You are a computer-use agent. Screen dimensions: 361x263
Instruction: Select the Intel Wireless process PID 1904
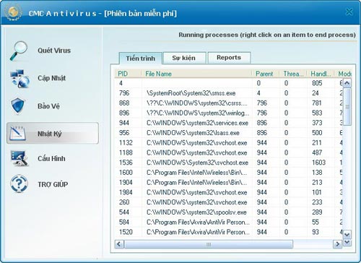click(229, 182)
